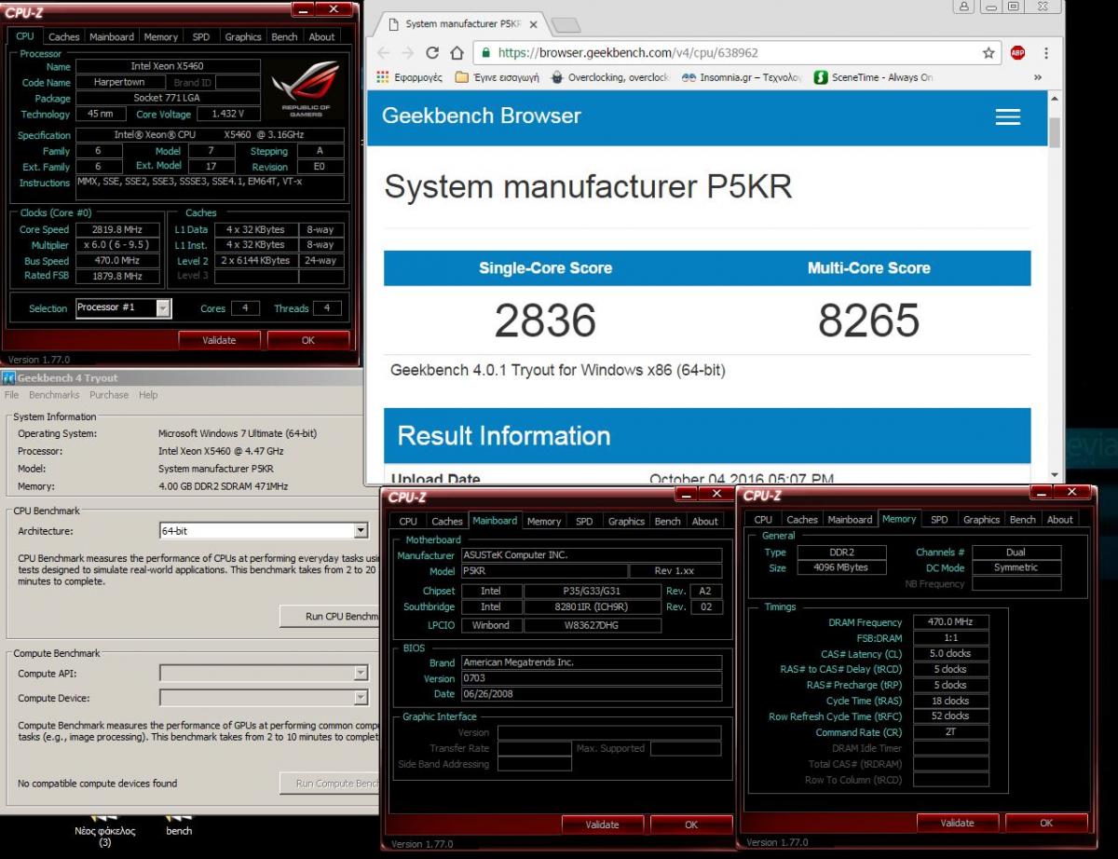Screen dimensions: 1118x859
Task: Click the Run Compute Benchmark button
Action: (x=329, y=784)
